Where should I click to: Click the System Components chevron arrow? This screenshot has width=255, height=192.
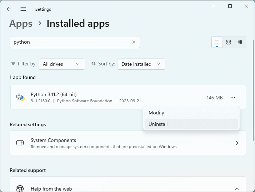point(237,143)
